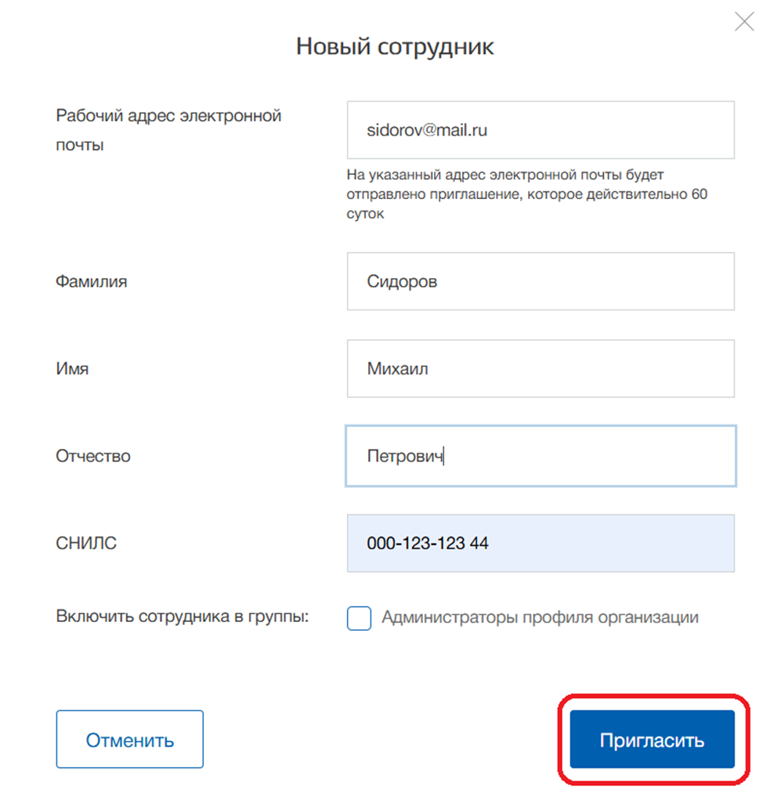Click the Имя field label
Image resolution: width=763 pixels, height=810 pixels.
pos(72,368)
